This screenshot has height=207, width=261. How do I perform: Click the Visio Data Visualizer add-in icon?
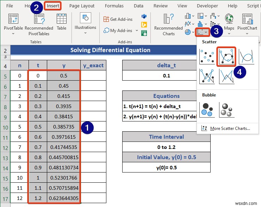(144, 16)
